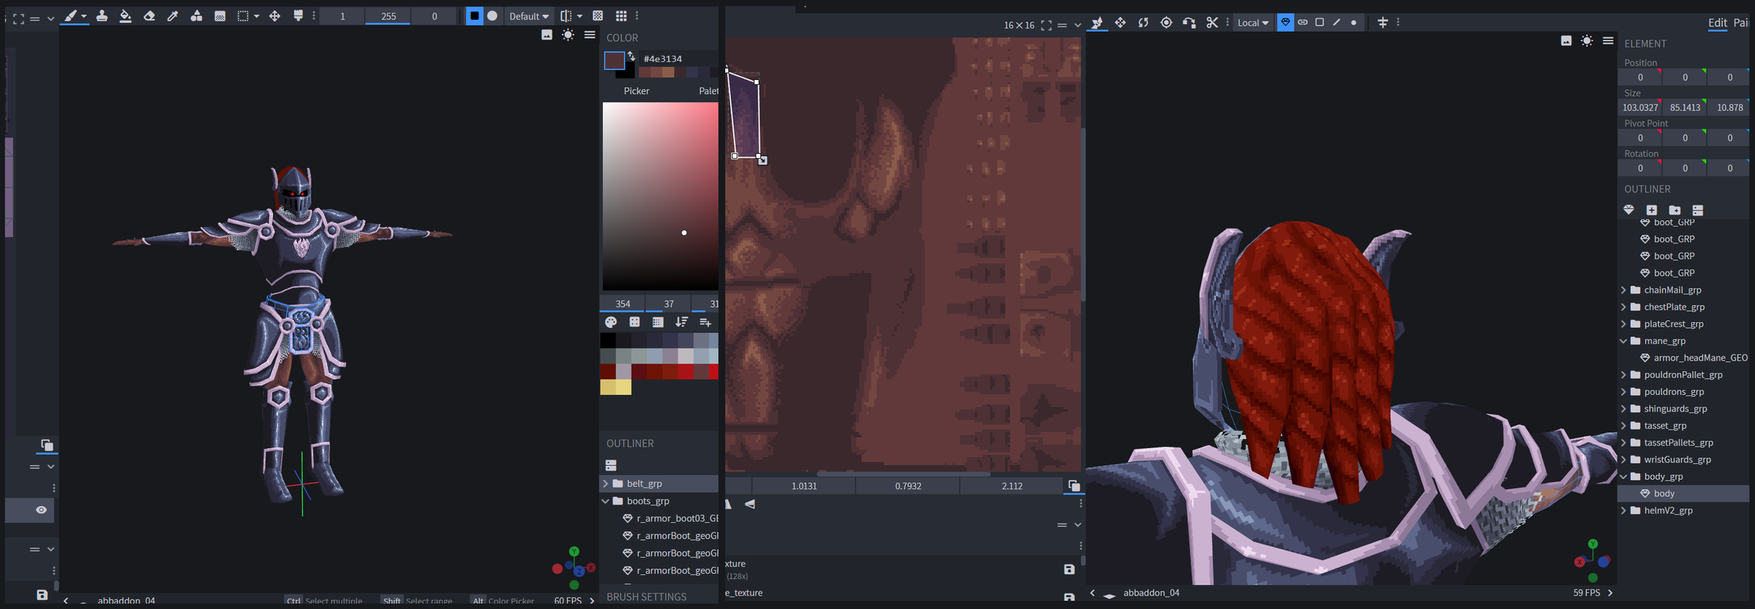Select the Rotate tool in edit toolbar

(1144, 22)
